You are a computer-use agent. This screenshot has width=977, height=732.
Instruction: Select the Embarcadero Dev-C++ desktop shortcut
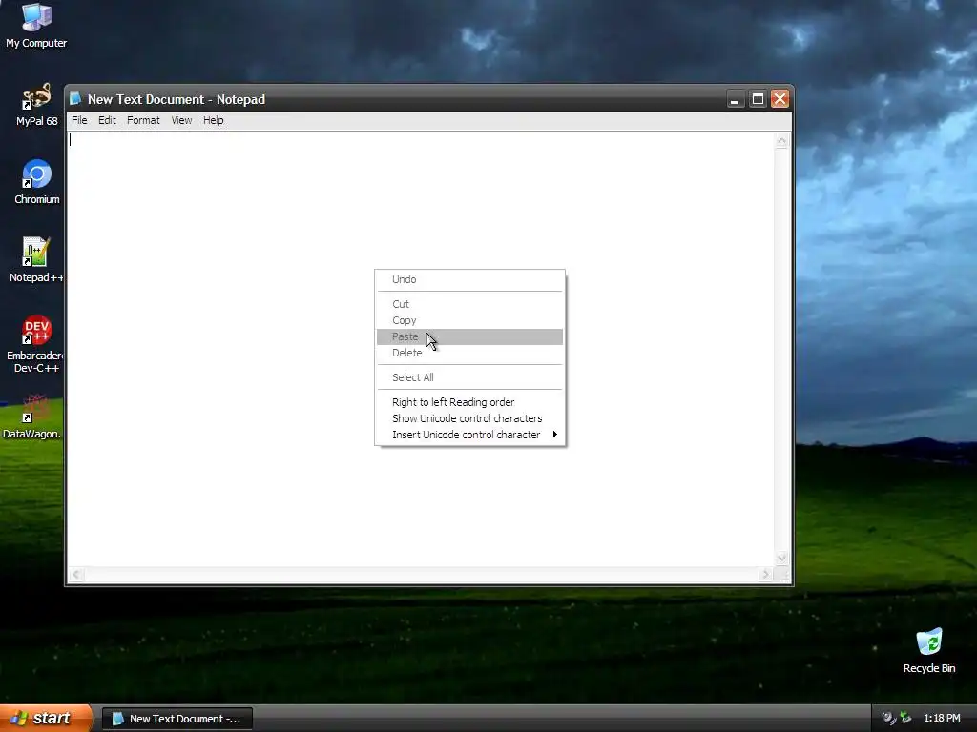pyautogui.click(x=35, y=344)
